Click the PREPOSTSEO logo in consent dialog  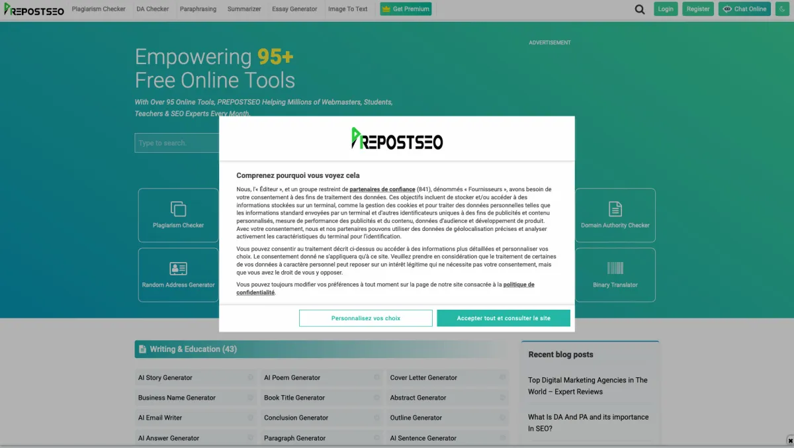pyautogui.click(x=397, y=138)
